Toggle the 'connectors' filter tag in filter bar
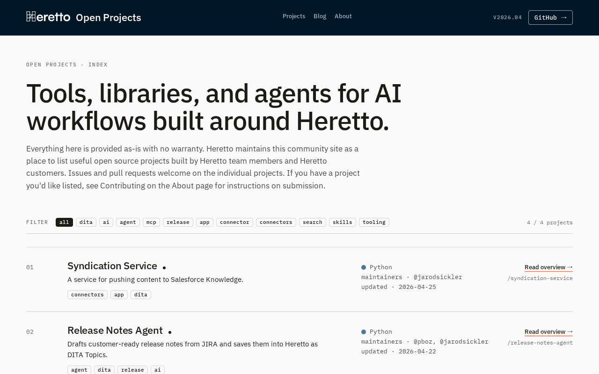 tap(276, 222)
